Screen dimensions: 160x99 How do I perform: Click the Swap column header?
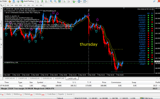tap(134, 82)
